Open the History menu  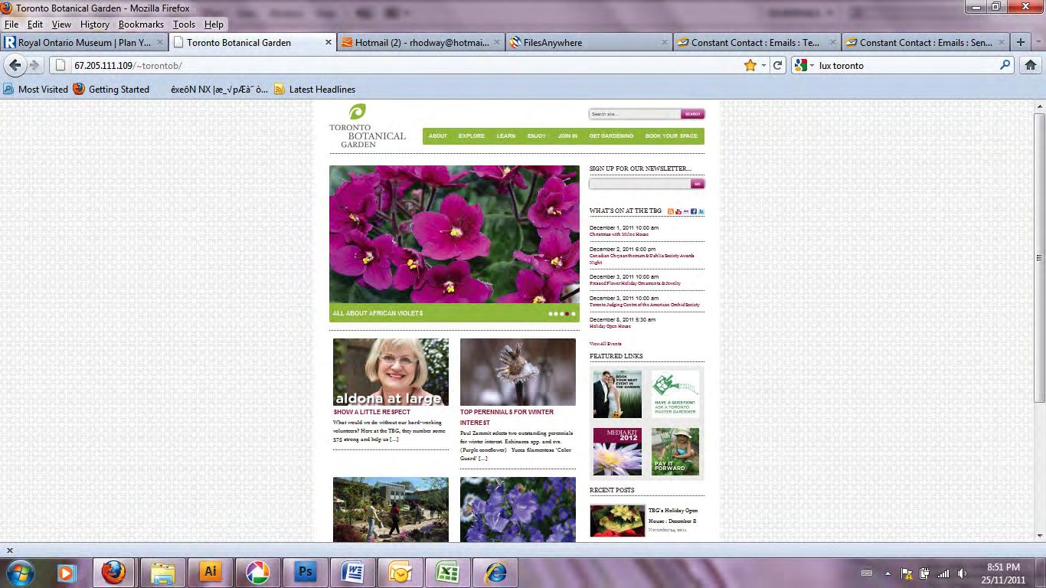coord(95,24)
